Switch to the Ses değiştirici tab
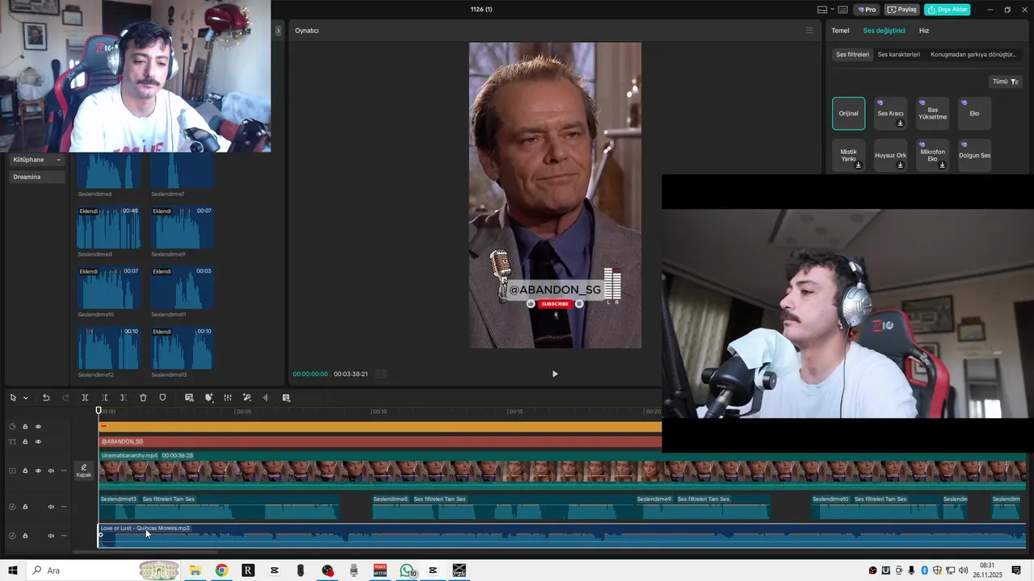Viewport: 1034px width, 581px height. coord(884,31)
